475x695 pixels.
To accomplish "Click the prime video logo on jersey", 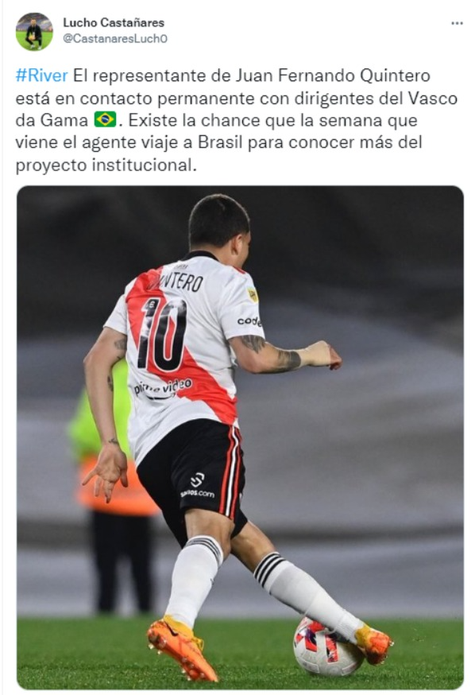I will click(x=163, y=387).
